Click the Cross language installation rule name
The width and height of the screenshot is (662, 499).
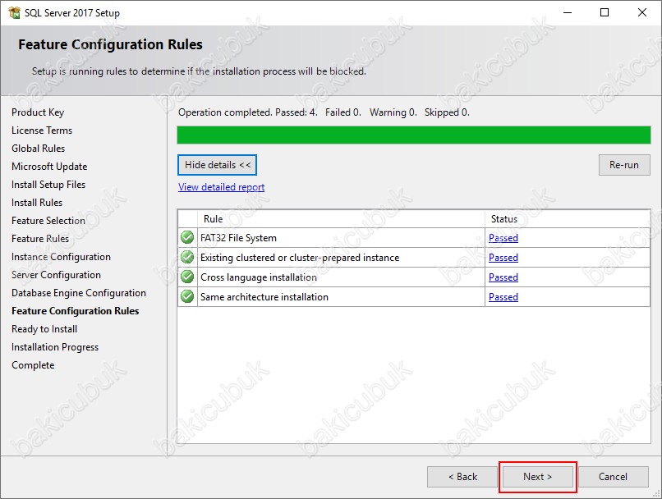(x=259, y=277)
